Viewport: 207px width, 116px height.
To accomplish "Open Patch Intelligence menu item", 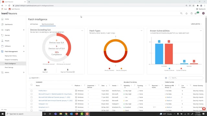I will point(10,63).
